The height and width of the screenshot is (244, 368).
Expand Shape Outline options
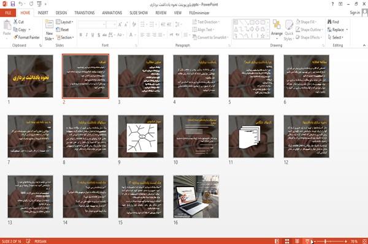[309, 30]
